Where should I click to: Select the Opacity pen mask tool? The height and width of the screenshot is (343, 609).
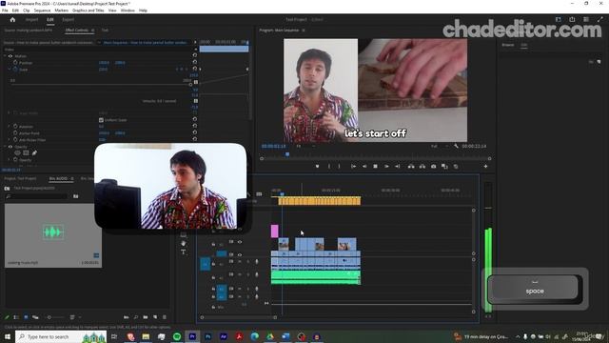[x=34, y=152]
